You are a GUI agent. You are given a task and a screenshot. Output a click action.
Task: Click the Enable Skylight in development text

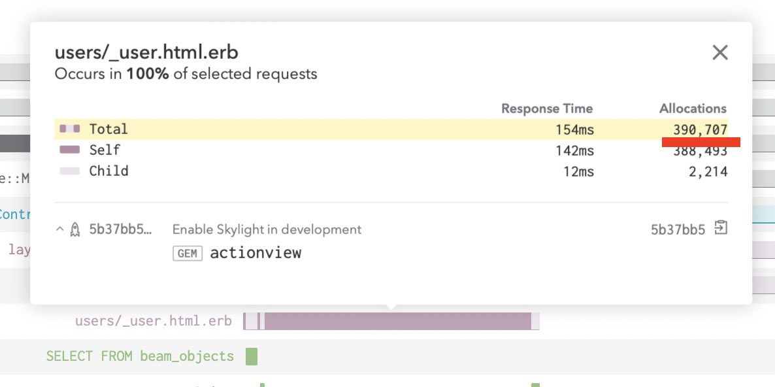[x=267, y=230]
